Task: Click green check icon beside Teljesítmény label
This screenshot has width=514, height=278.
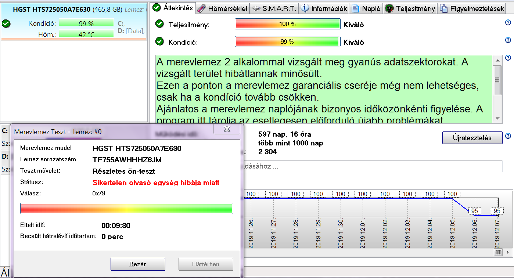Action: [x=159, y=24]
